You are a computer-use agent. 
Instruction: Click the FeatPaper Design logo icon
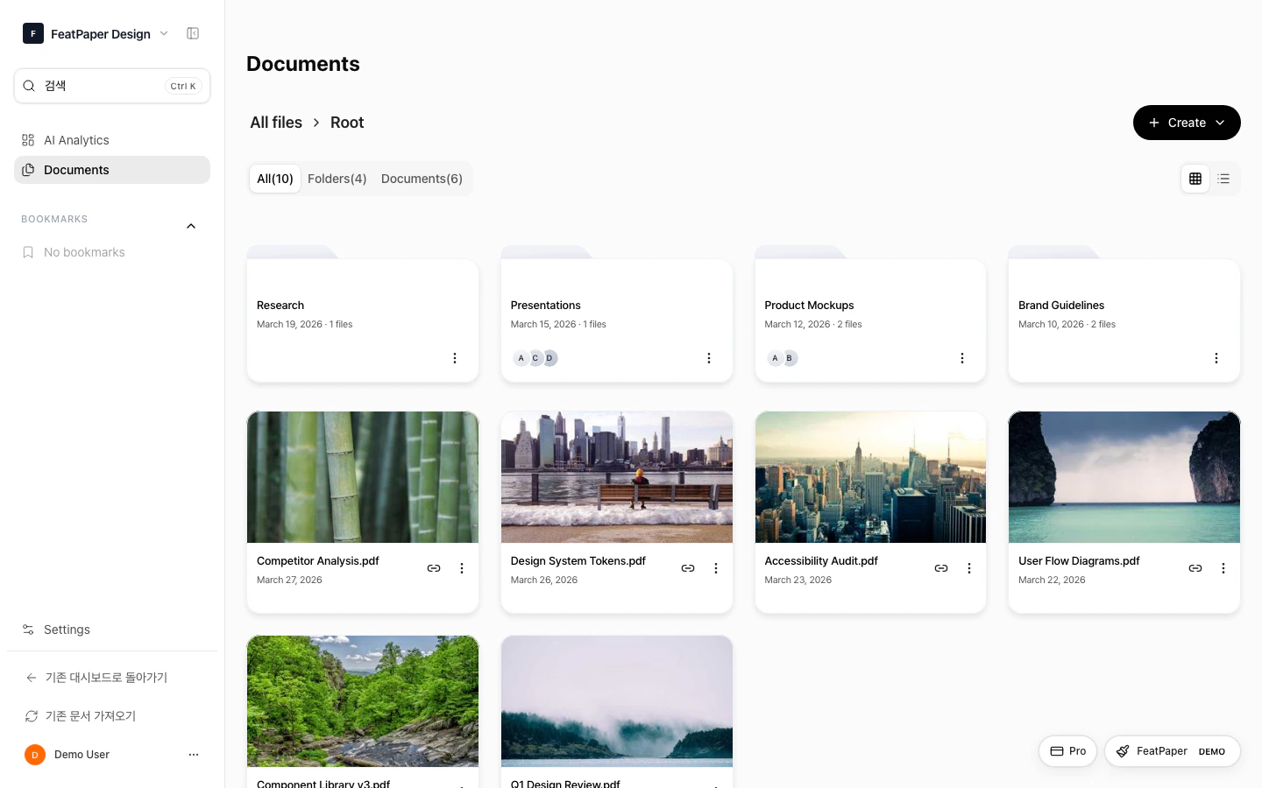(33, 33)
